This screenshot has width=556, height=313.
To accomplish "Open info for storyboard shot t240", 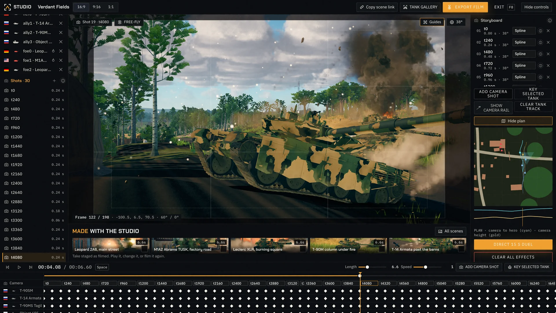I will coord(540,42).
